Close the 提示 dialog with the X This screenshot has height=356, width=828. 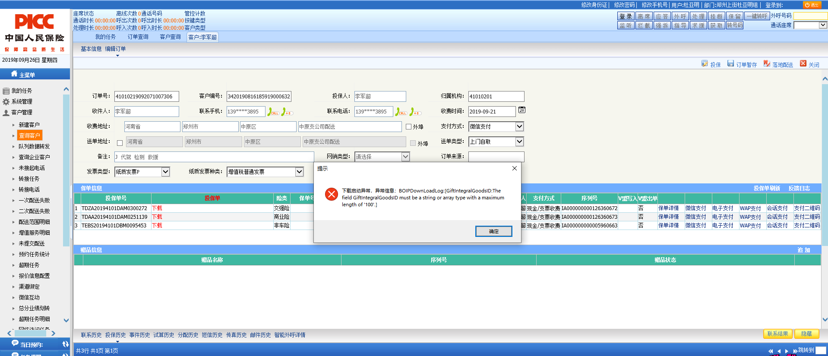click(x=514, y=168)
